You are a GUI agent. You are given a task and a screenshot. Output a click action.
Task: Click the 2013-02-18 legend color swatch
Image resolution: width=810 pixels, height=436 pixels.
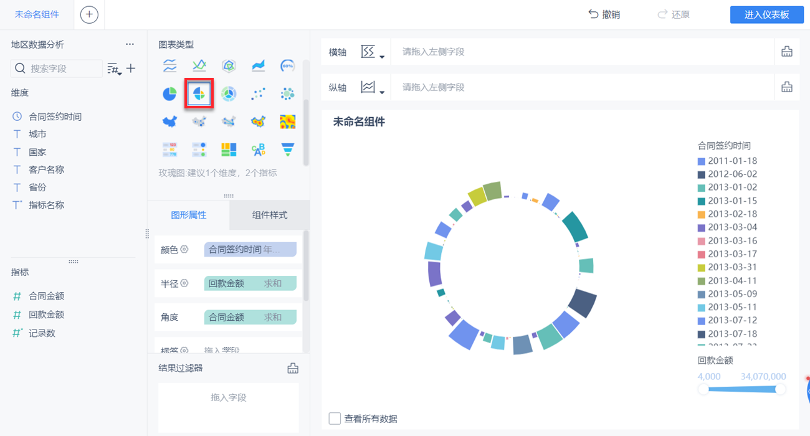pos(702,214)
